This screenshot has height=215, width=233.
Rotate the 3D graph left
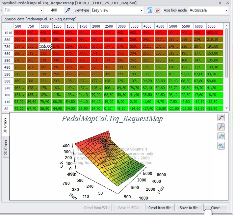[221, 136]
